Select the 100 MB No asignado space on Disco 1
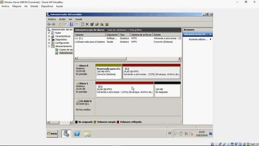 pyautogui.click(x=168, y=89)
